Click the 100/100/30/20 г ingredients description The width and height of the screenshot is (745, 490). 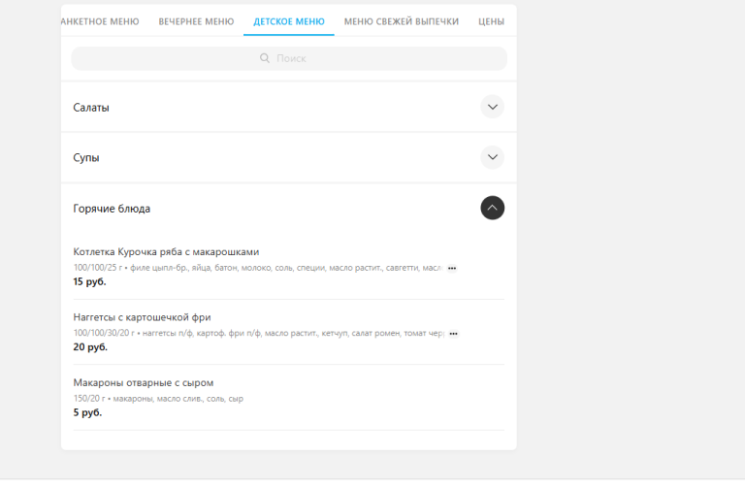[x=259, y=333]
